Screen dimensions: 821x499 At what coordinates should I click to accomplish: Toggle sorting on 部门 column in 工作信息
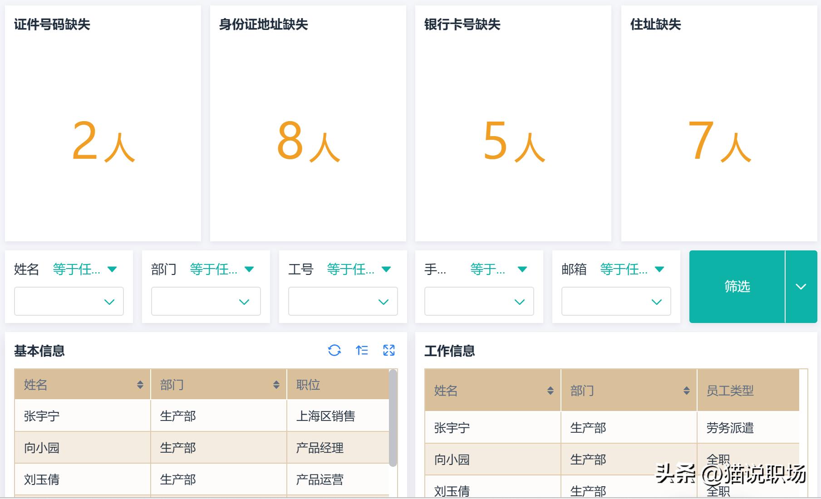pos(685,391)
